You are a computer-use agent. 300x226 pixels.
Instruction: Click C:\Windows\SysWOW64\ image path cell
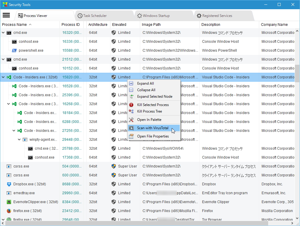[163, 148]
